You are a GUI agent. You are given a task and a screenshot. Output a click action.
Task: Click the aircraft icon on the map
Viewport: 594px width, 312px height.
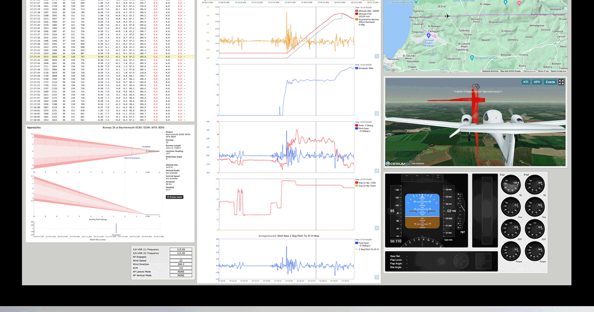(x=448, y=16)
